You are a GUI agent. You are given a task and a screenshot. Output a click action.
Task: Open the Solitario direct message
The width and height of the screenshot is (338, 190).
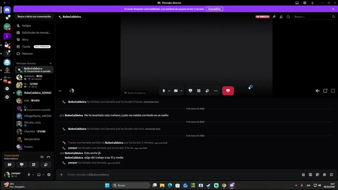tap(34, 77)
